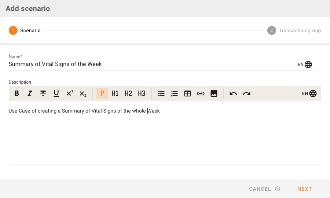Click the NEXT button
330x198 pixels.
(x=304, y=189)
